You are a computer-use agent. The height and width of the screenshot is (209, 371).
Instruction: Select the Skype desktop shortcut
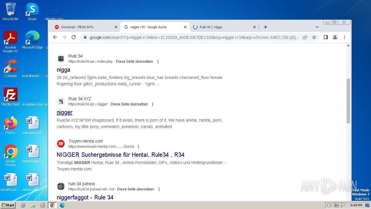coord(32,12)
